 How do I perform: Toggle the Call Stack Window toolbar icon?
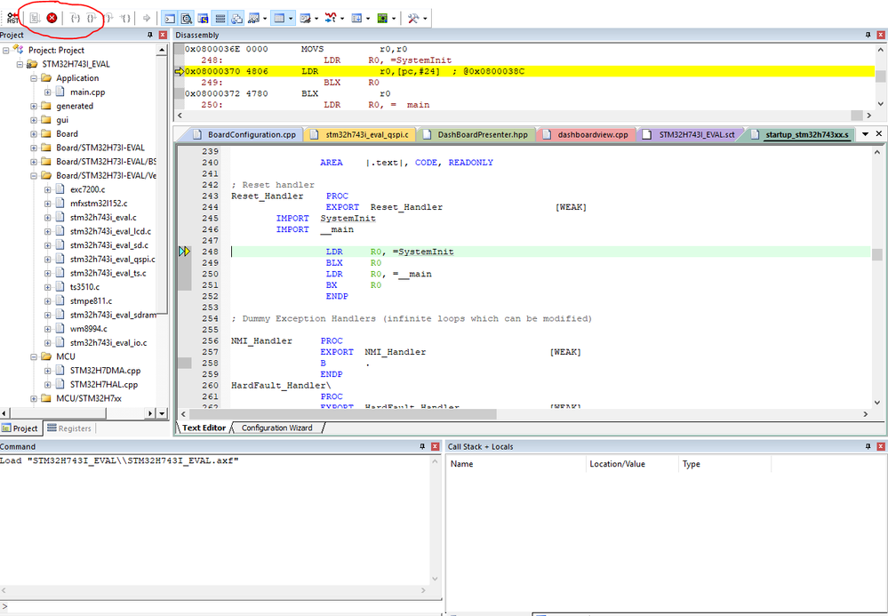tap(236, 18)
